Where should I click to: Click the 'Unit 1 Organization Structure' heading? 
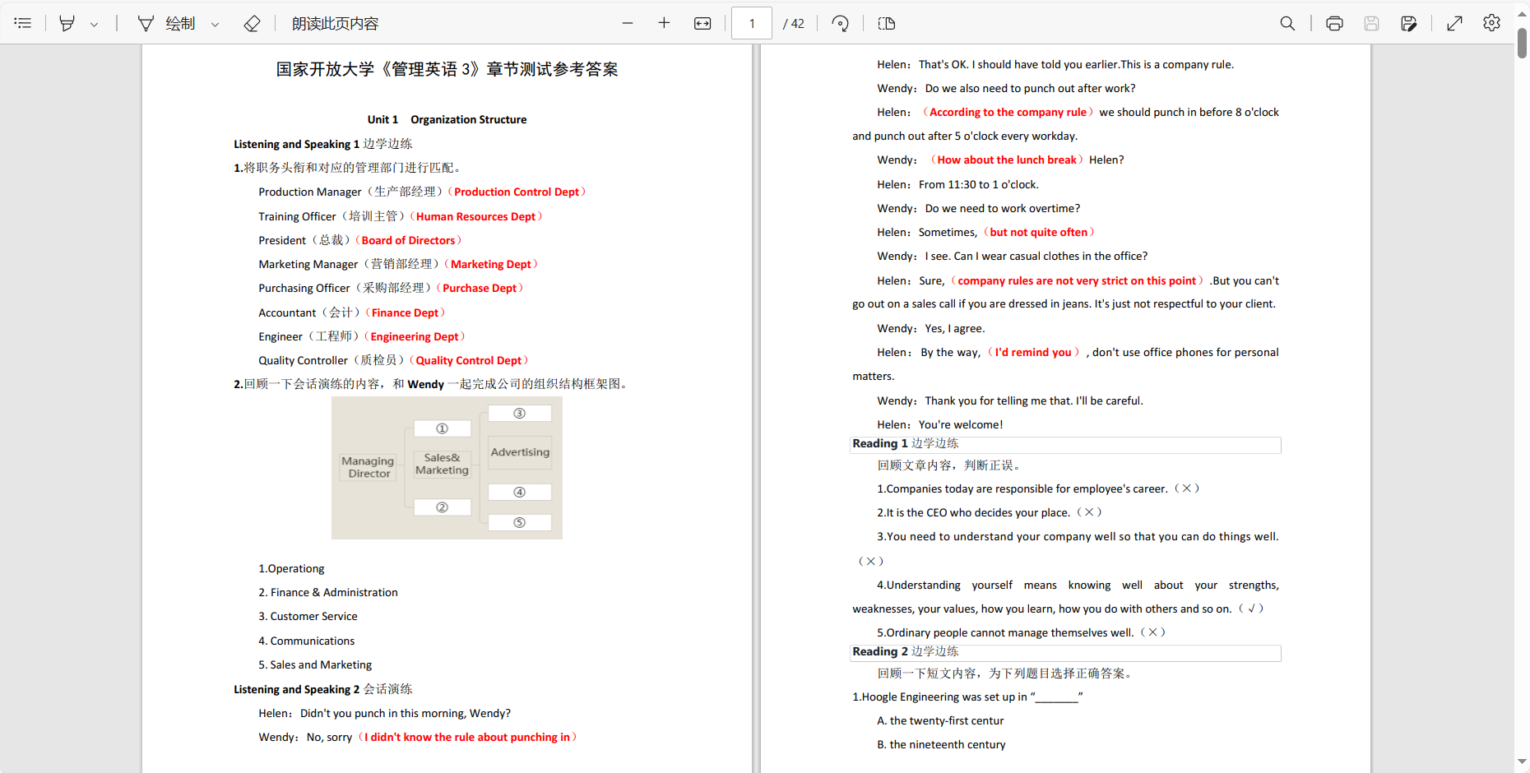447,119
